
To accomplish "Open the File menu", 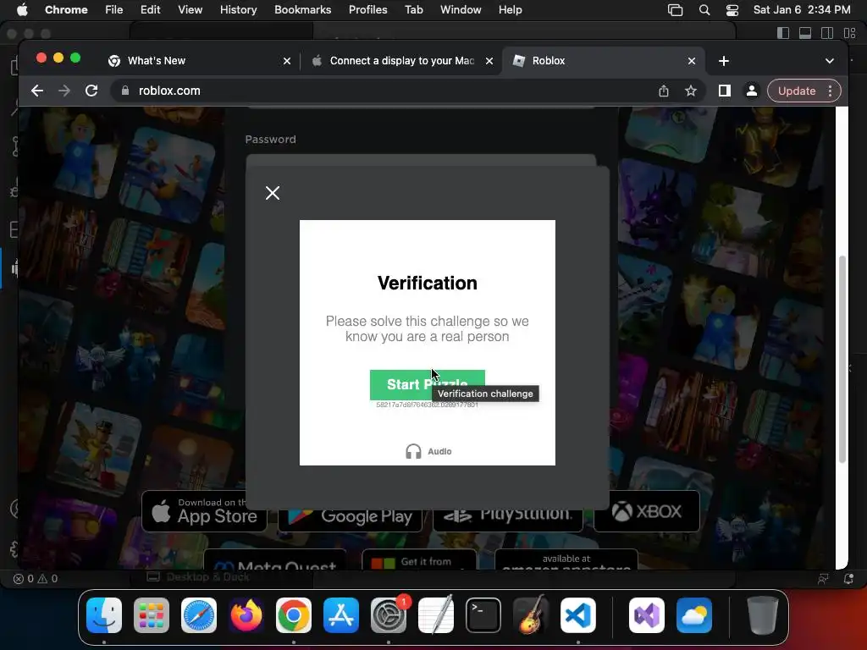I will pyautogui.click(x=114, y=9).
